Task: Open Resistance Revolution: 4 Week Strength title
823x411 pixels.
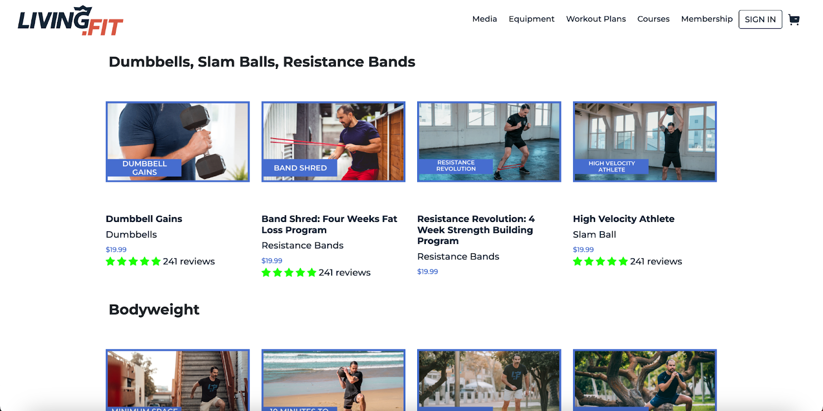Action: tap(476, 230)
